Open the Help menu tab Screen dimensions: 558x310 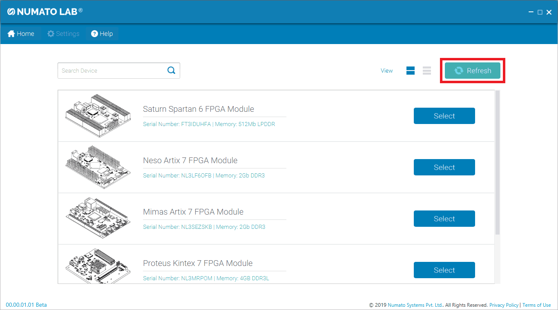pyautogui.click(x=102, y=34)
